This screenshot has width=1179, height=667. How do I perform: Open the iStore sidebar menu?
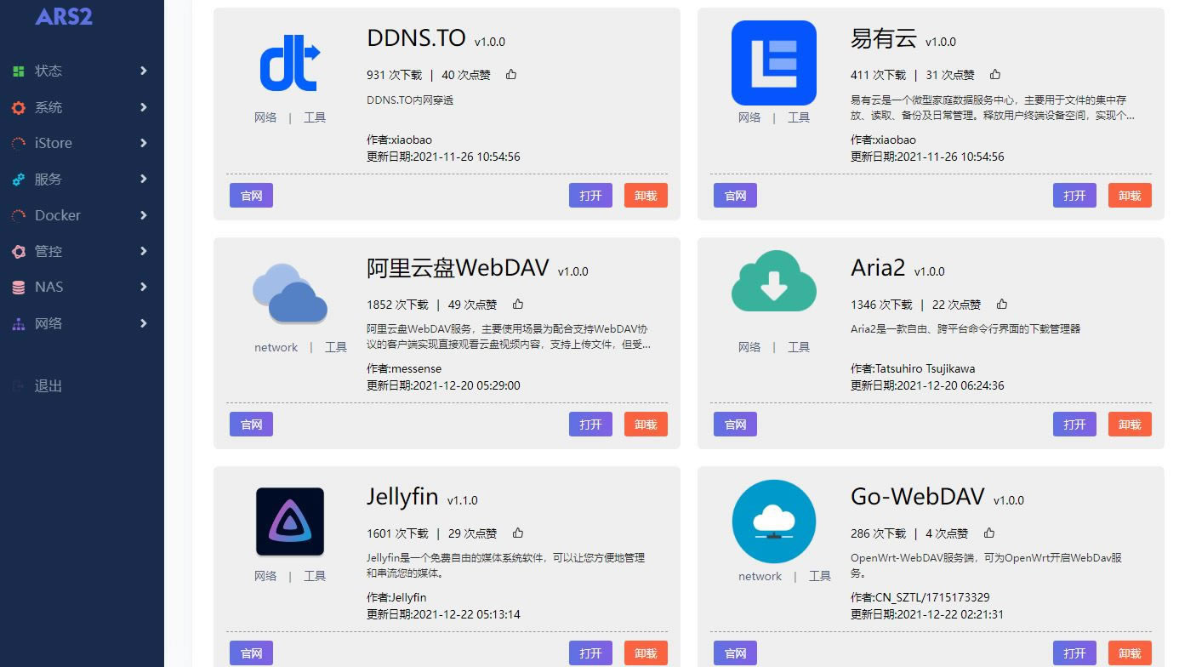(82, 143)
